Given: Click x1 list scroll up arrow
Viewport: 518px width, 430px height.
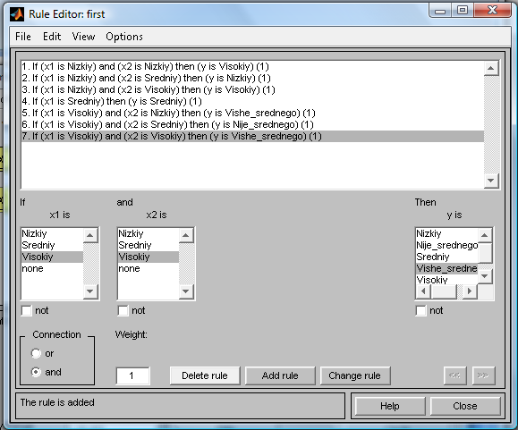Looking at the screenshot, I should coord(90,235).
